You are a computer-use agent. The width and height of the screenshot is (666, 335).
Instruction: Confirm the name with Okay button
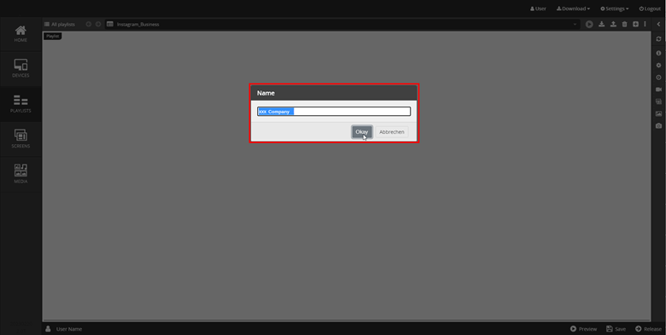point(362,132)
